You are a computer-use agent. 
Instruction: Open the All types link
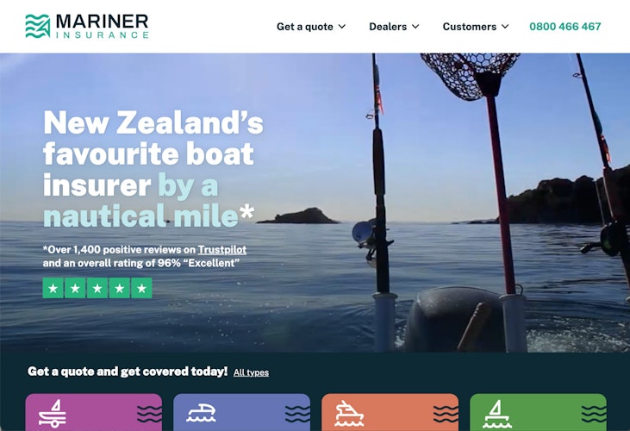251,372
